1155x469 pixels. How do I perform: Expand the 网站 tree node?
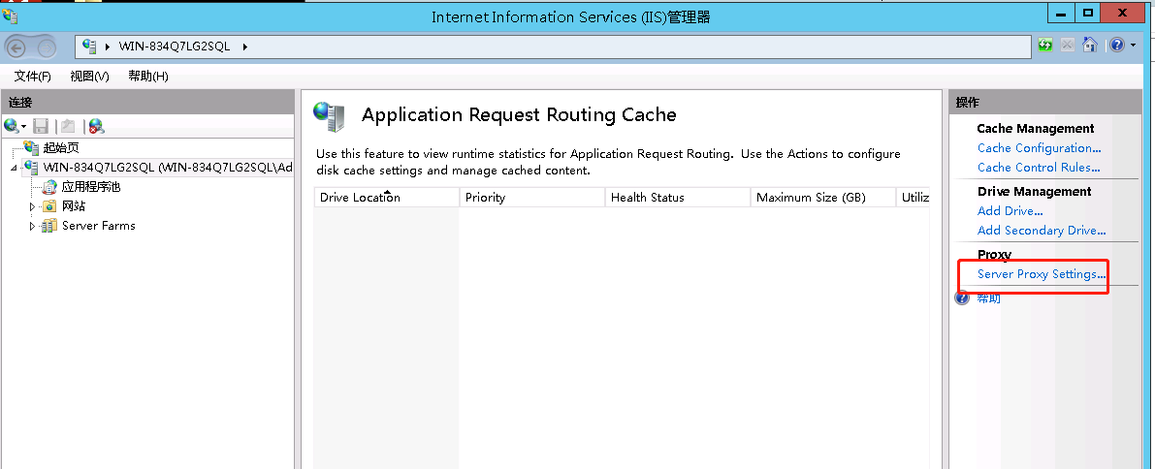point(33,206)
